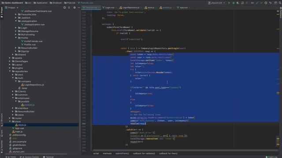Select .editorconfig file in the tree
The image size is (282, 158).
(18, 135)
